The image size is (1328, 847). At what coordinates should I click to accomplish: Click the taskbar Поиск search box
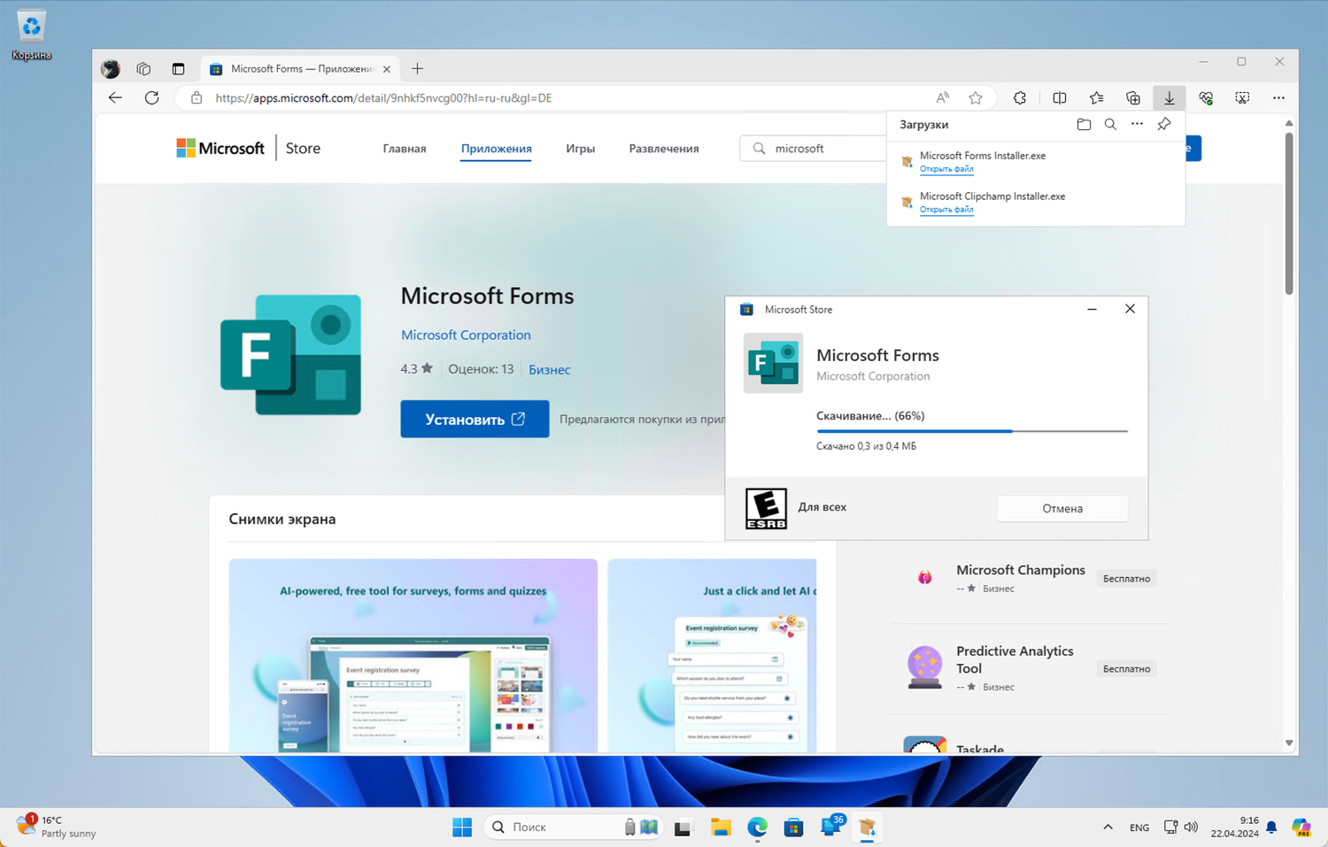point(572,828)
